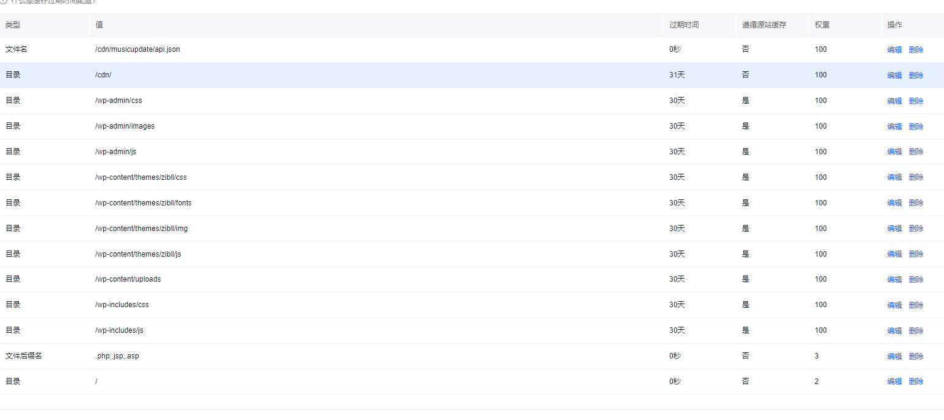The image size is (944, 420).
Task: Delete the /cdn/musicupdate/api.json rule
Action: (x=916, y=50)
